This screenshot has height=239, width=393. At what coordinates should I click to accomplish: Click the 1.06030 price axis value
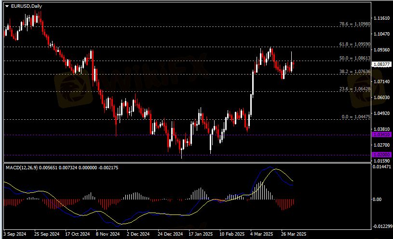[x=382, y=97]
